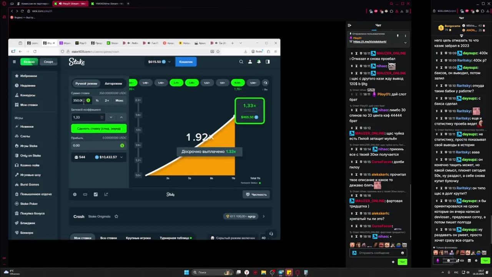Screen dimensions: 492x277
Task: Open the shop icon in right chat
Action: (469, 260)
